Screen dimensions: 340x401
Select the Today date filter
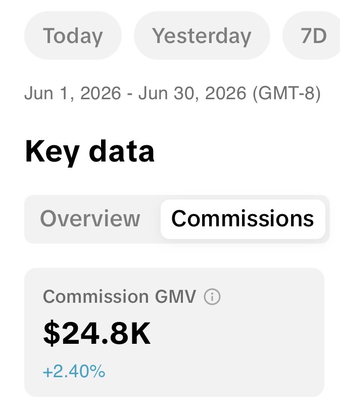click(x=73, y=35)
